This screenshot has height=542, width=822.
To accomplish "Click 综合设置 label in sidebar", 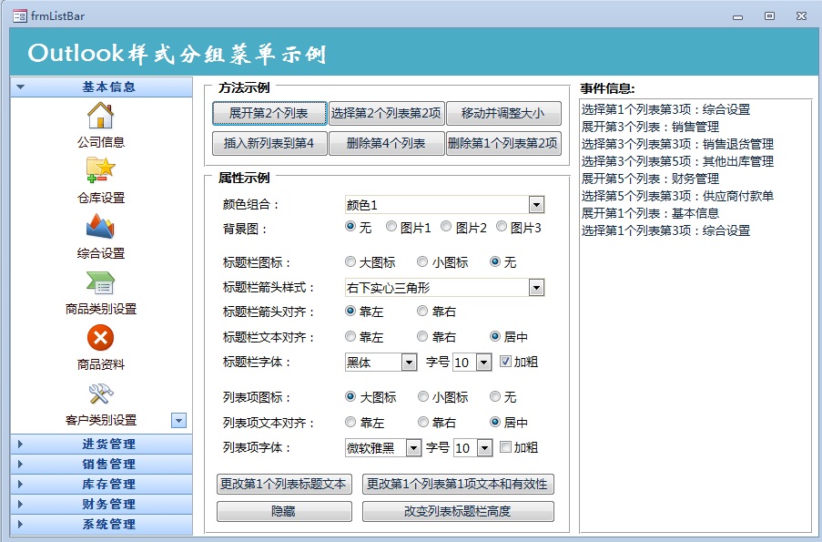I will (x=101, y=253).
